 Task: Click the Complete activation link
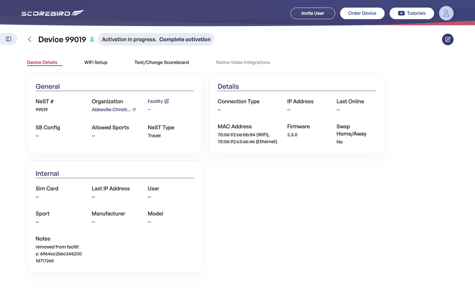click(x=185, y=39)
